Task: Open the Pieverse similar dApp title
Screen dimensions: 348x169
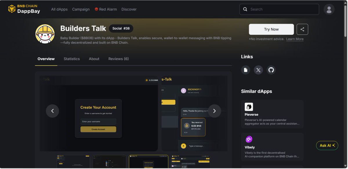Action: tap(251, 115)
